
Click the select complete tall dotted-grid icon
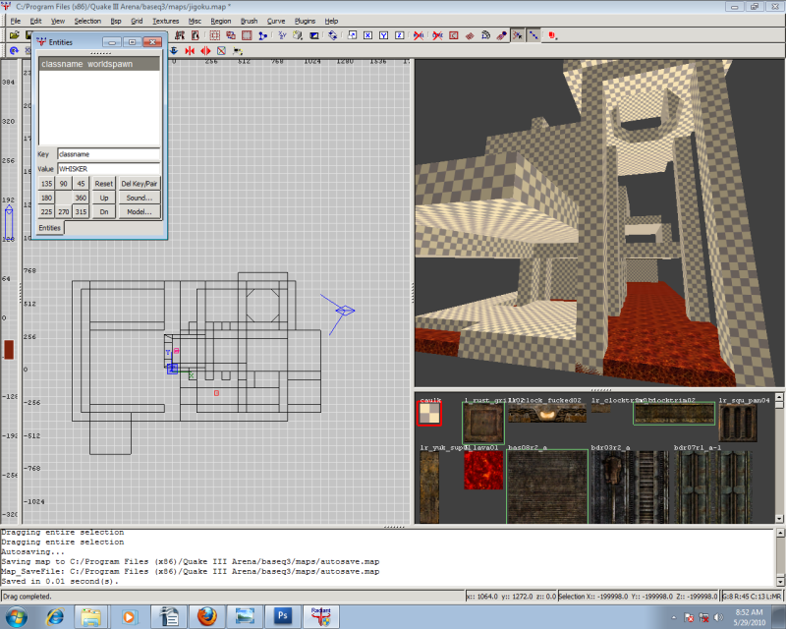[215, 35]
